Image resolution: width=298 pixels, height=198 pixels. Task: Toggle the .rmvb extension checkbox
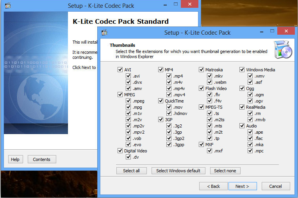click(250, 120)
